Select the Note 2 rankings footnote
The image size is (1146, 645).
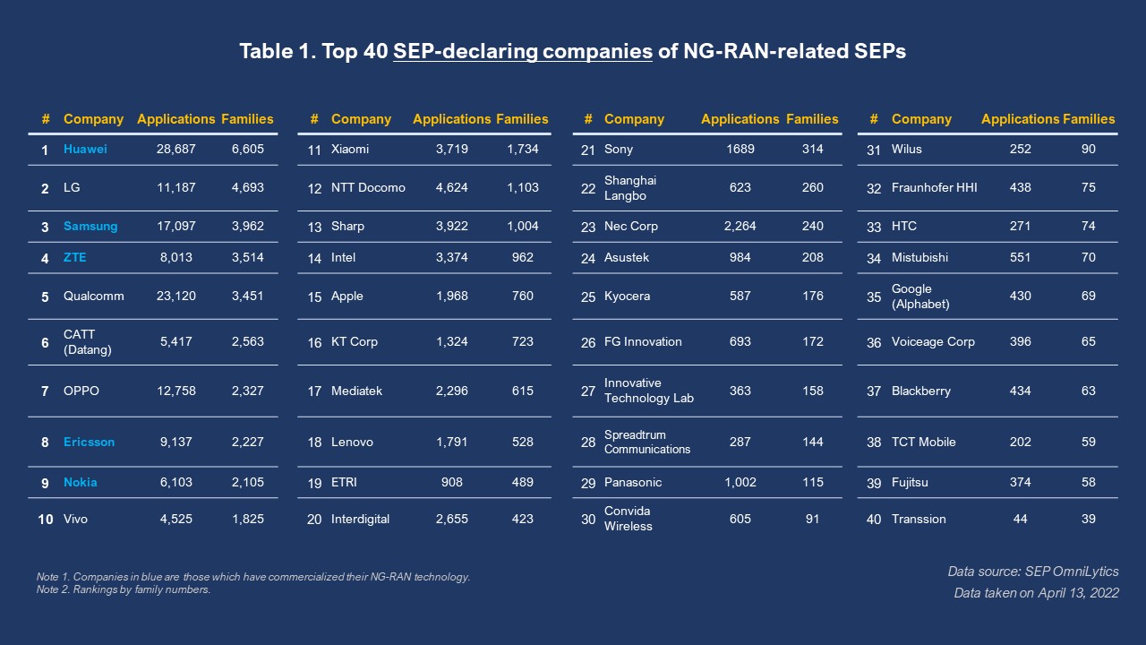[124, 589]
